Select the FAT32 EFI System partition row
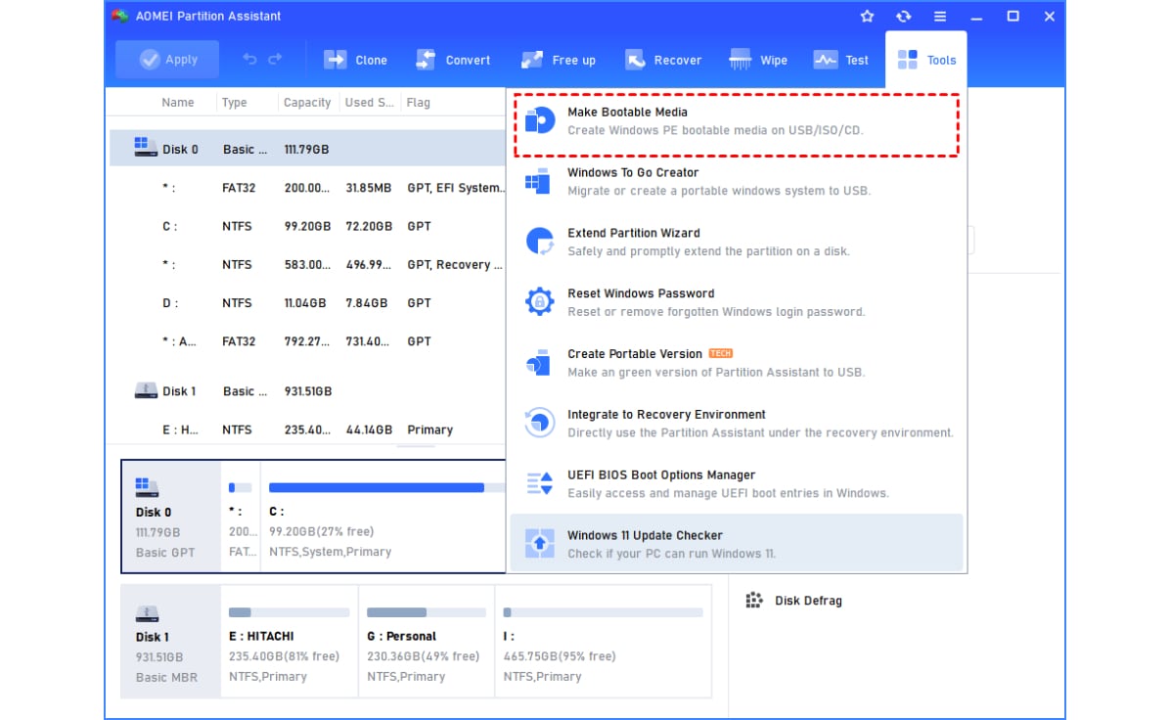This screenshot has width=1170, height=720. pos(307,187)
